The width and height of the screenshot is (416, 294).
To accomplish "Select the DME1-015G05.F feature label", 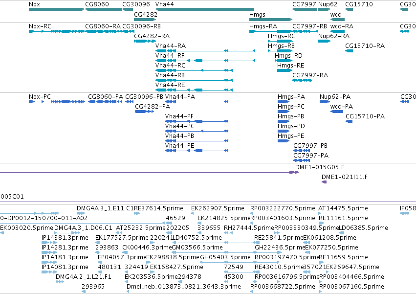I will [x=320, y=167].
